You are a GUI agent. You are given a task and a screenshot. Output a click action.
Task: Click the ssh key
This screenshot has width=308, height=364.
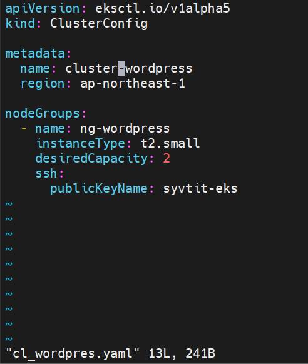coord(46,173)
